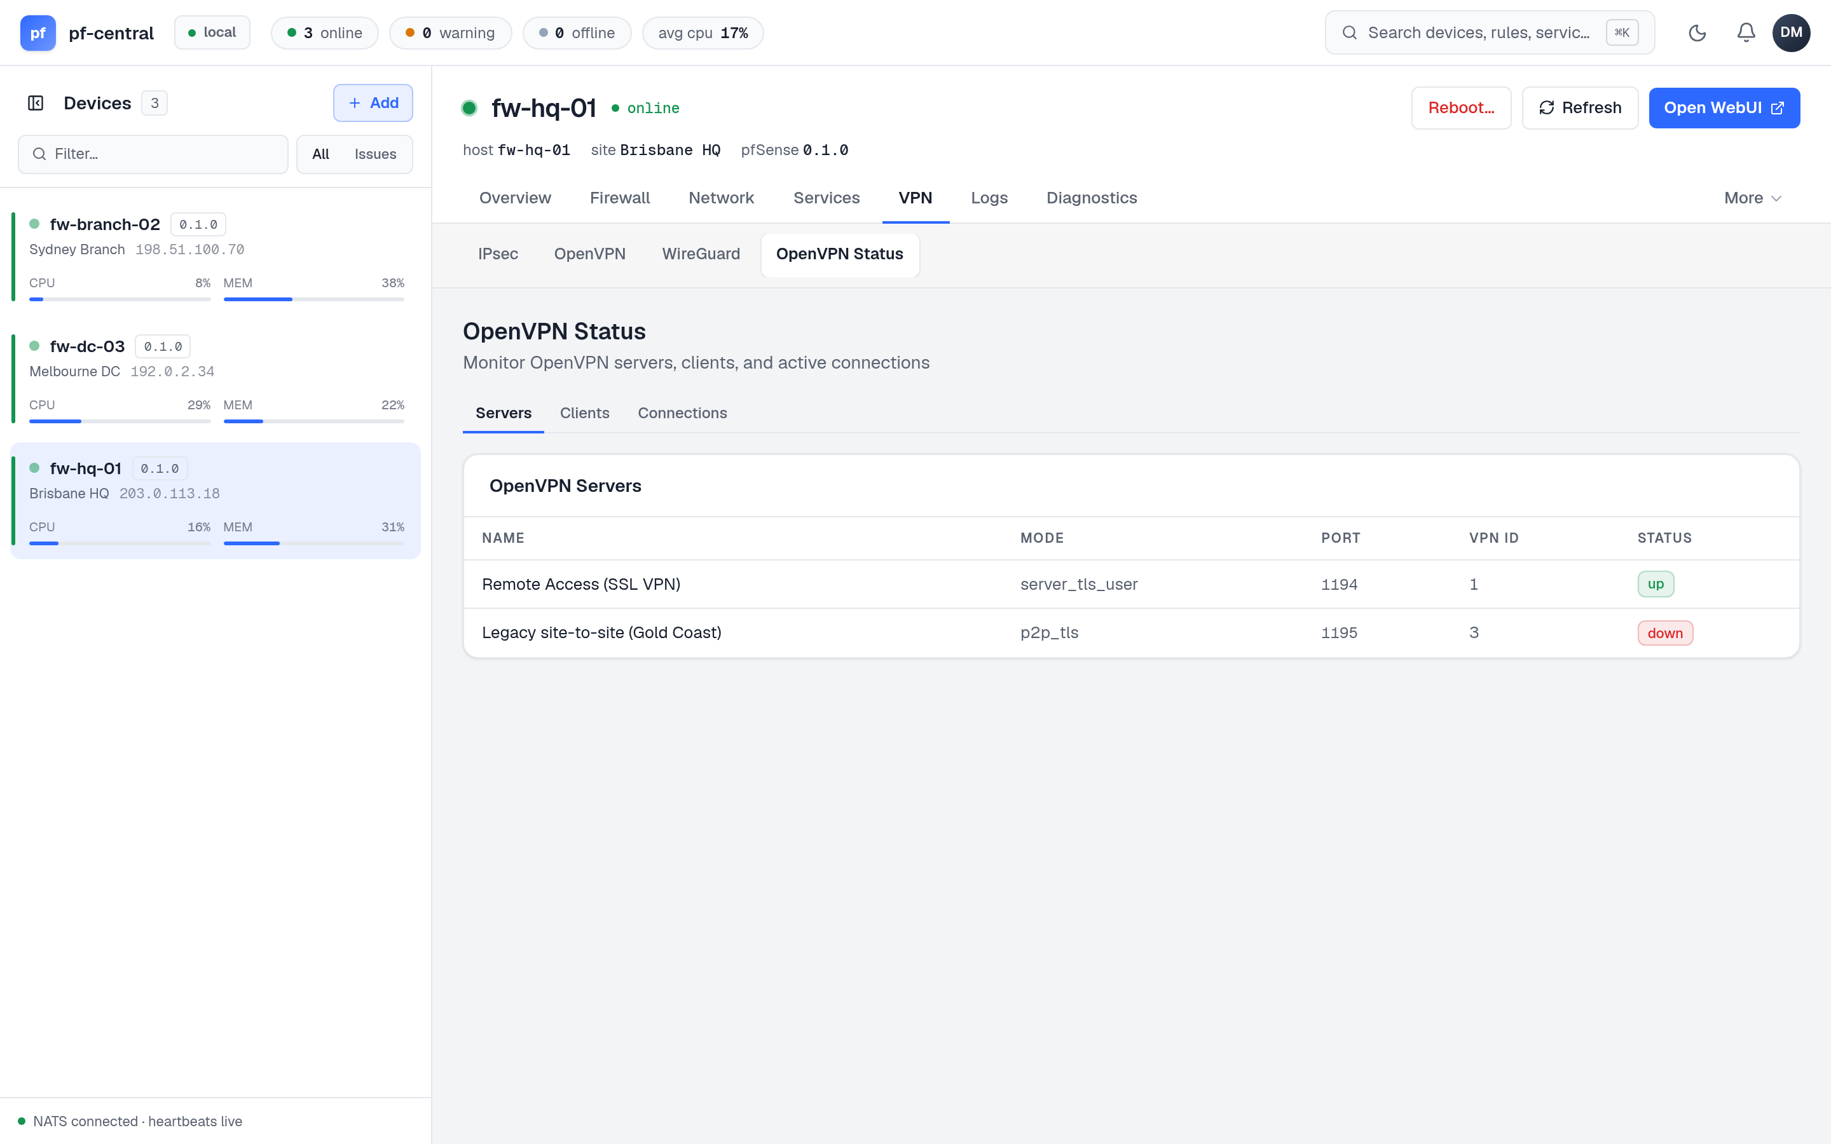
Task: Select the fw-dc-03 device card
Action: [216, 379]
